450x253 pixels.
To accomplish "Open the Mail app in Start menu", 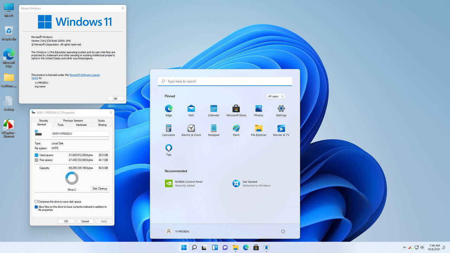I will [191, 110].
